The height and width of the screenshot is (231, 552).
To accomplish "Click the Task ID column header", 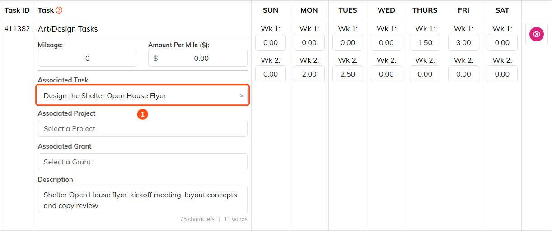I will [17, 10].
